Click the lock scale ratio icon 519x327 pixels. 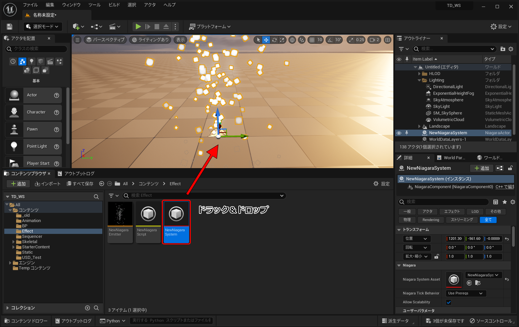(x=436, y=257)
